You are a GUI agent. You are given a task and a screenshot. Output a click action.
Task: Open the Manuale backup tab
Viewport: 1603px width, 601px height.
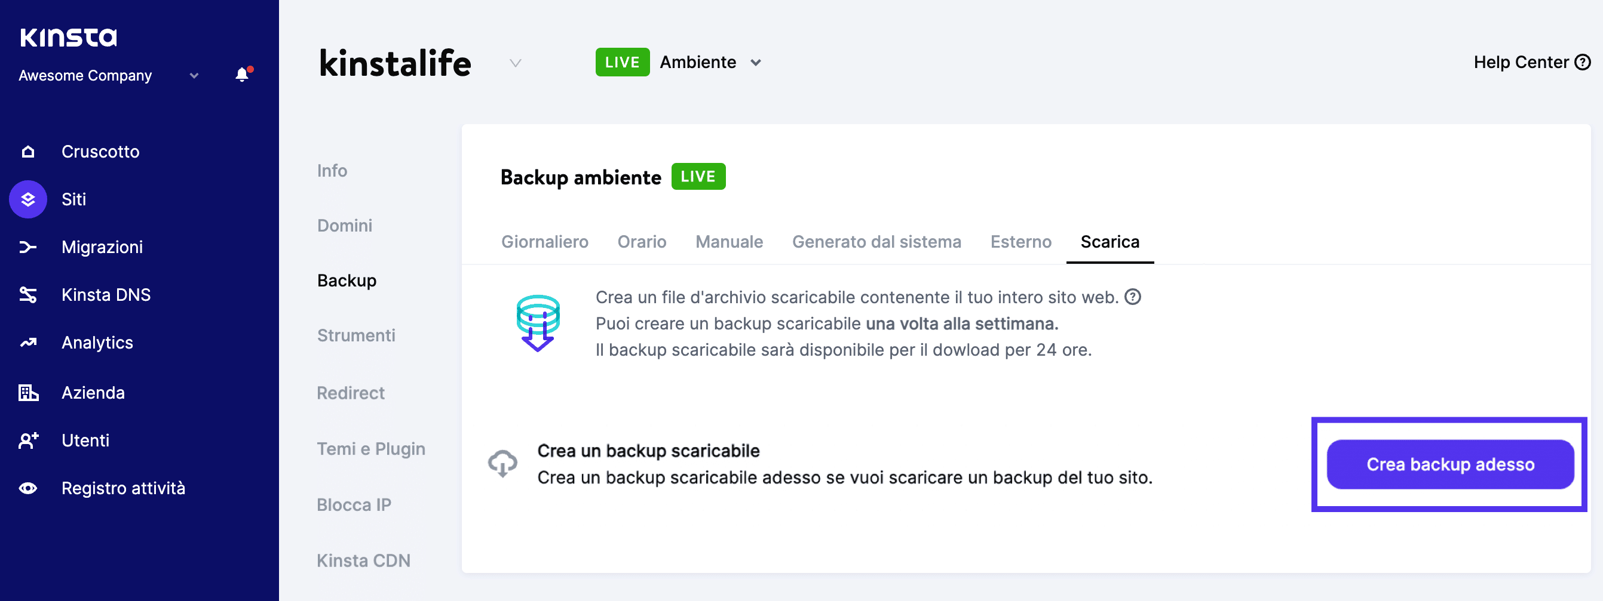click(729, 242)
